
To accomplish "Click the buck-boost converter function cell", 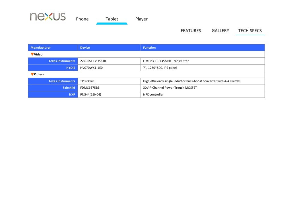I will (203, 81).
